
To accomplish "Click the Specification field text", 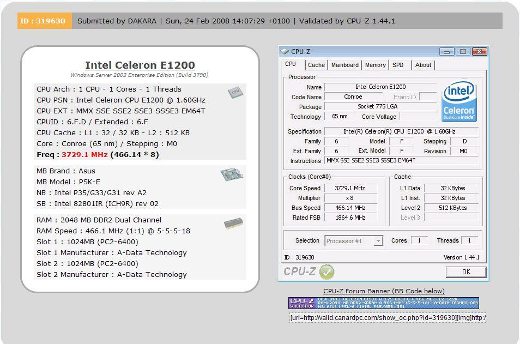I will (x=401, y=131).
